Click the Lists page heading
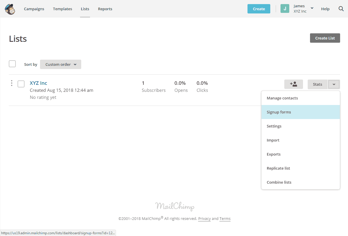The image size is (348, 236). pos(18,39)
